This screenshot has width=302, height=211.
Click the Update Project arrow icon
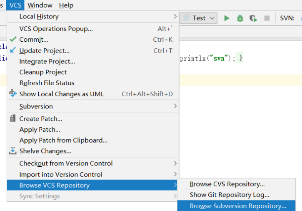click(13, 50)
